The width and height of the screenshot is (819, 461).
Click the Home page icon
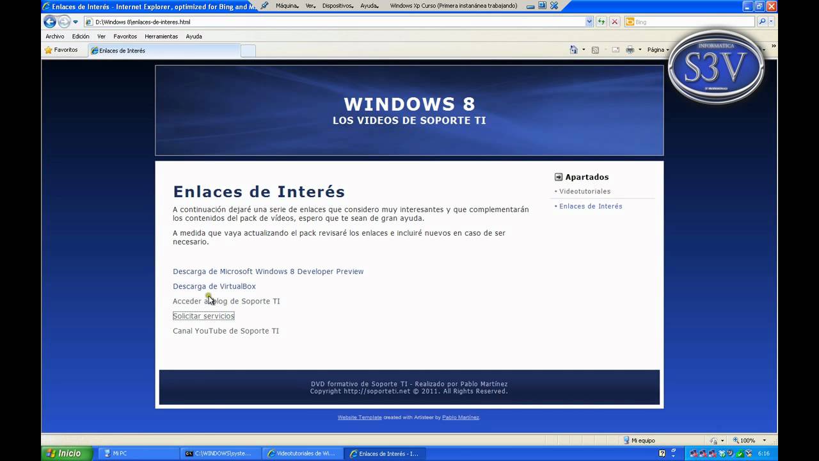pos(574,50)
